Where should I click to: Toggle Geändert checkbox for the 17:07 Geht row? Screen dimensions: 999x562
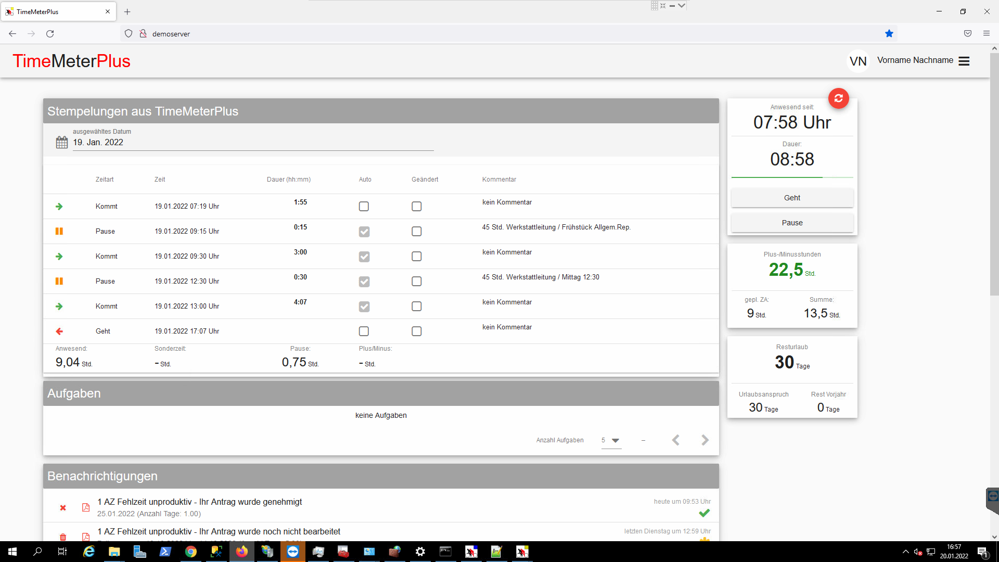click(x=417, y=331)
